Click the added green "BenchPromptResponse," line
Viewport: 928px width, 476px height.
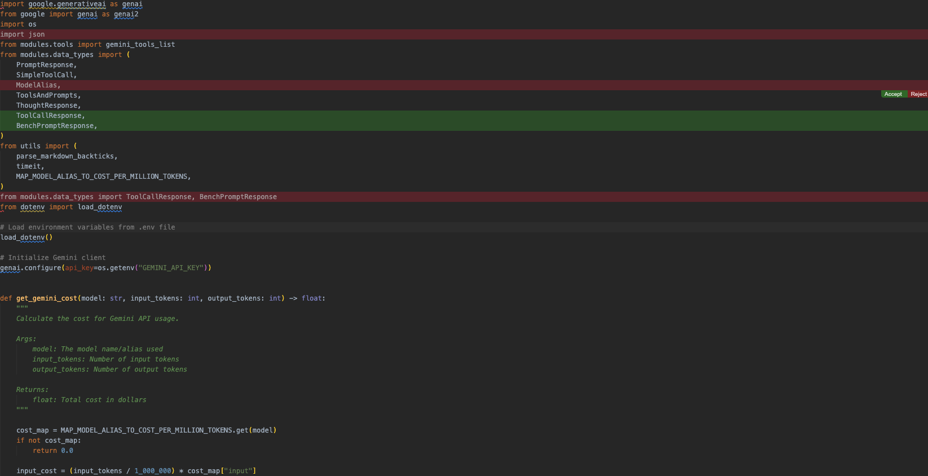(x=464, y=126)
